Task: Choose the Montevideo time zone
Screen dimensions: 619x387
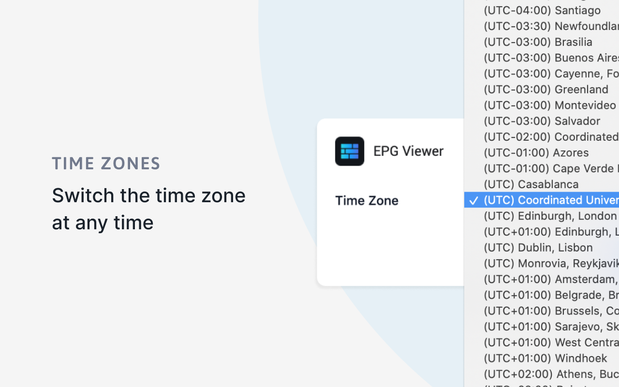Action: [549, 105]
